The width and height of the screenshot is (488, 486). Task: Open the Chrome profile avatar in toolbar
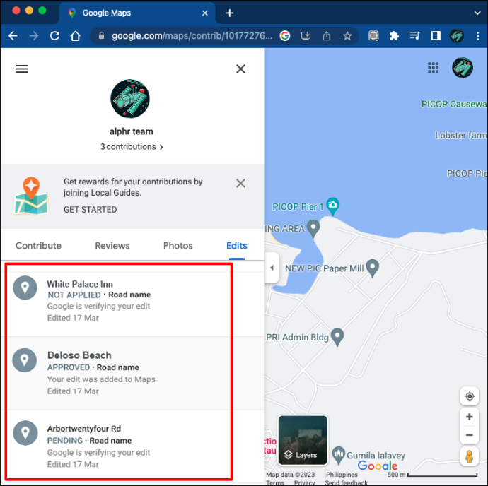point(457,36)
